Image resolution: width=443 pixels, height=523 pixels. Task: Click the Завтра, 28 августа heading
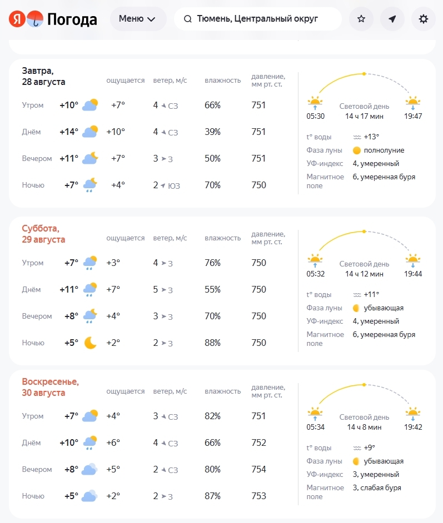coord(43,76)
